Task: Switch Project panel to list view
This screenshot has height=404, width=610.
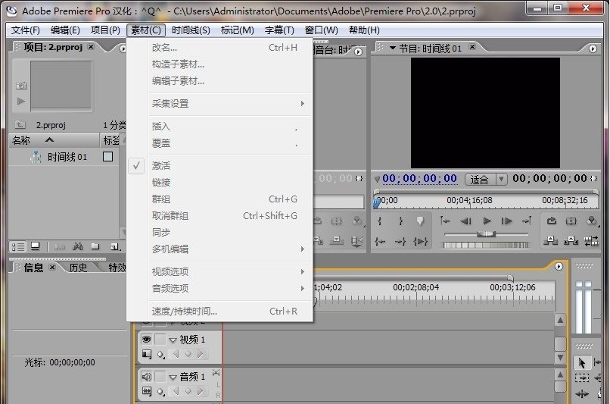Action: coord(18,246)
